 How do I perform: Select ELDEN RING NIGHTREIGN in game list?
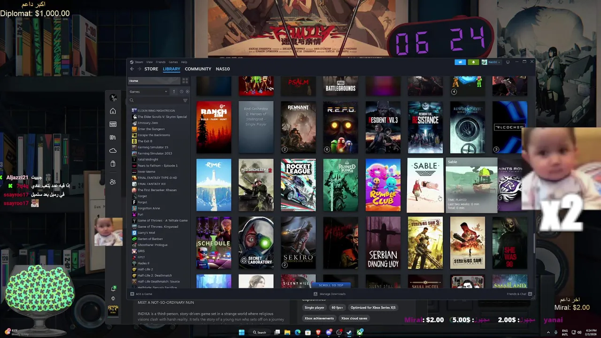pyautogui.click(x=156, y=111)
